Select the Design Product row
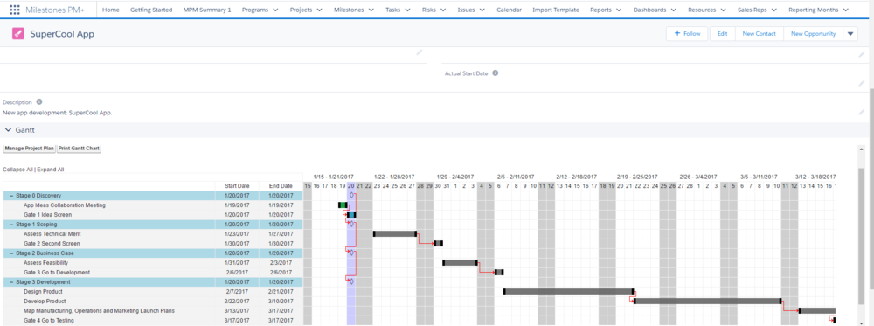 coord(152,291)
